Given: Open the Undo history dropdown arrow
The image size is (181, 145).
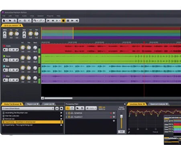Looking at the screenshot, I should (x=37, y=21).
